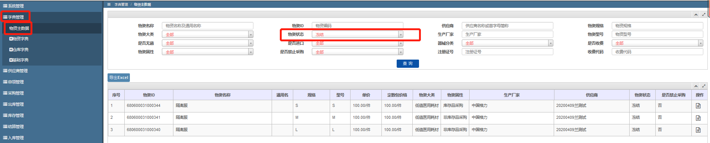The image size is (710, 143).
Task: Click the 供应商 column header
Action: (x=592, y=95)
